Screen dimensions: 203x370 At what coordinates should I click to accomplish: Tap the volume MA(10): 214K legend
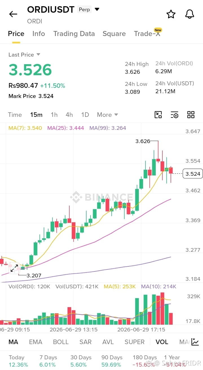(159, 286)
